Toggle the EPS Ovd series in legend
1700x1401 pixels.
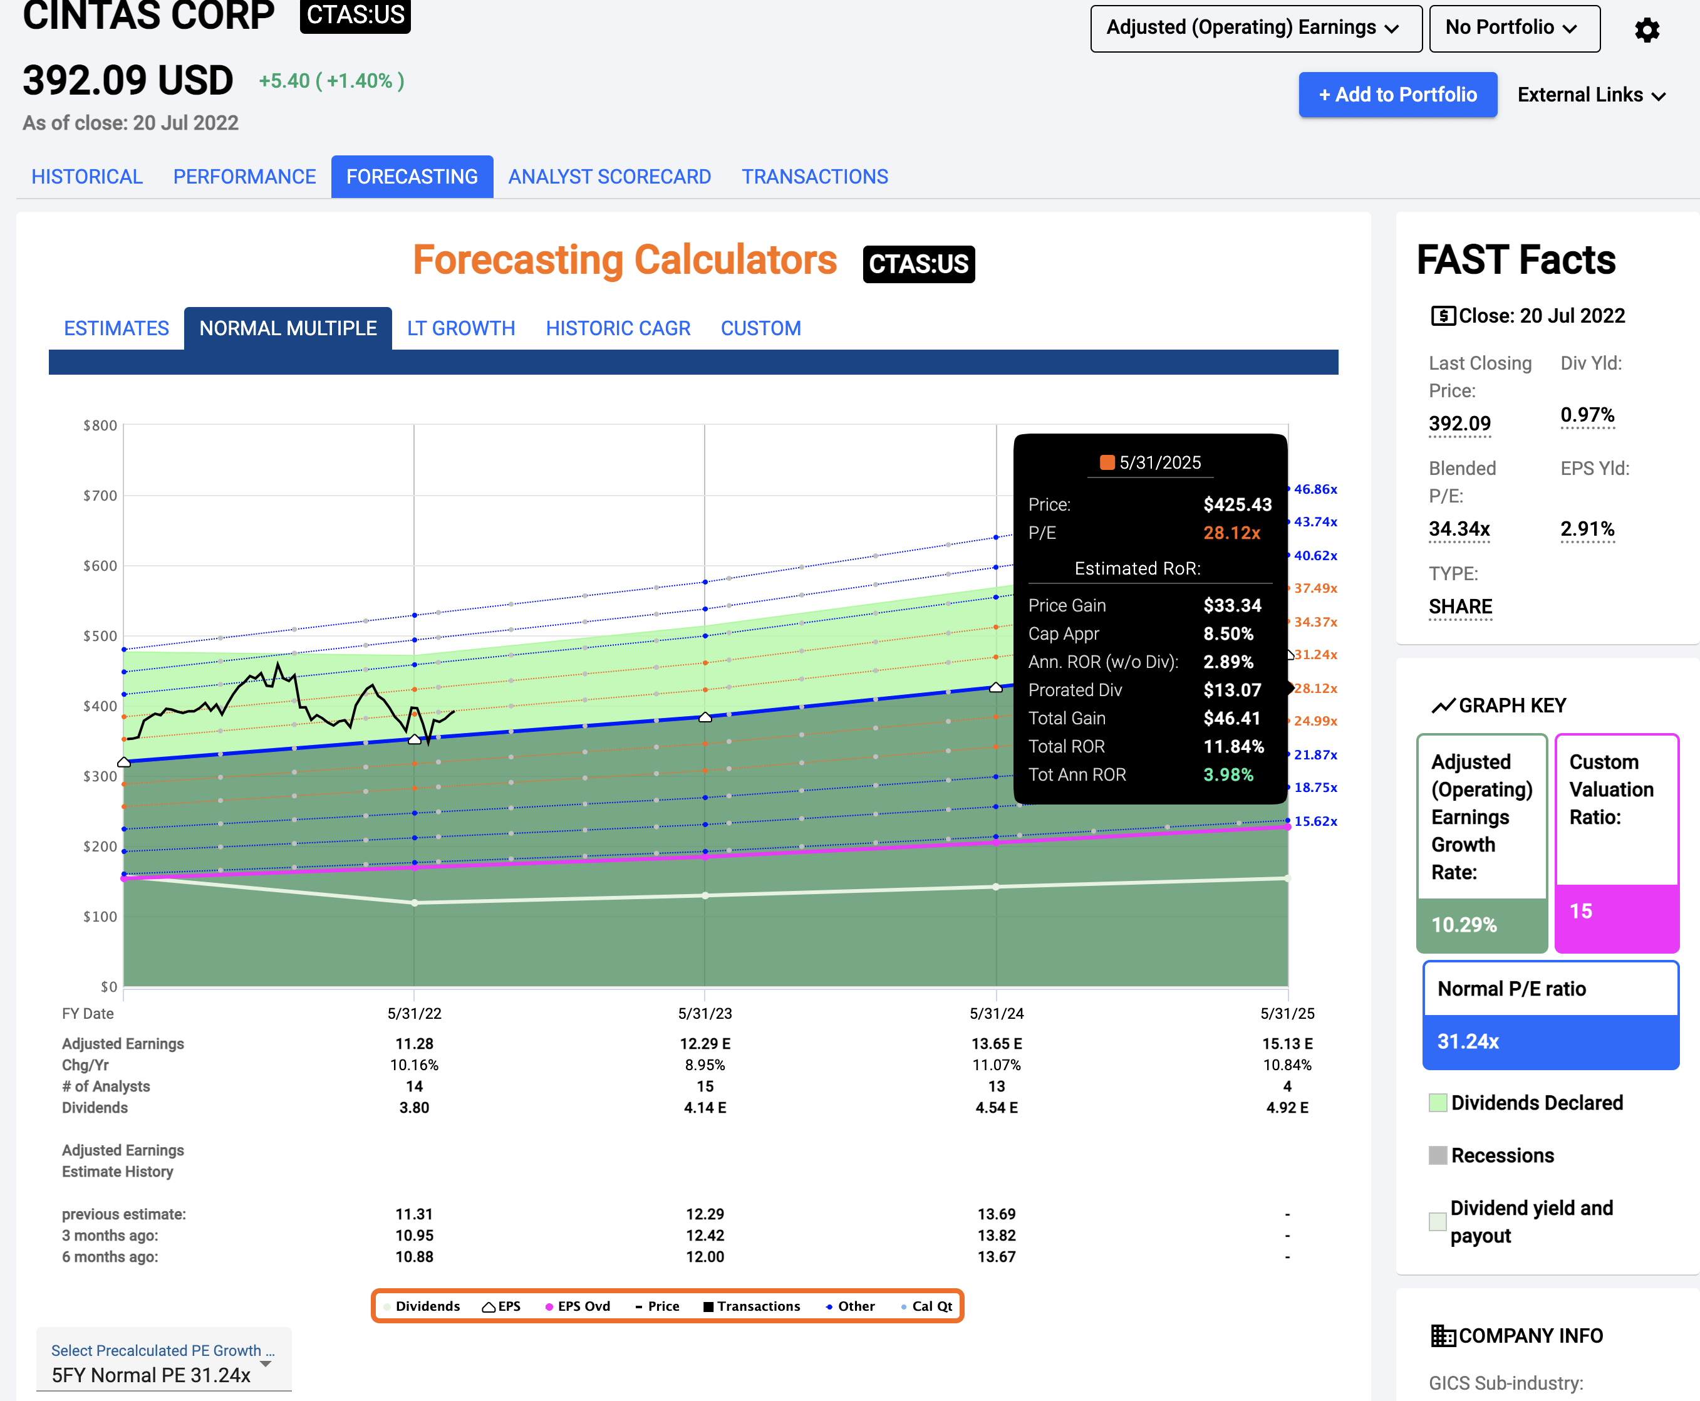[x=578, y=1306]
